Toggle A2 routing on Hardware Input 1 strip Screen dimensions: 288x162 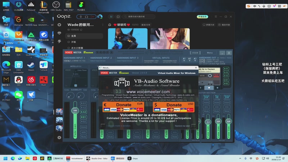[x=84, y=108]
